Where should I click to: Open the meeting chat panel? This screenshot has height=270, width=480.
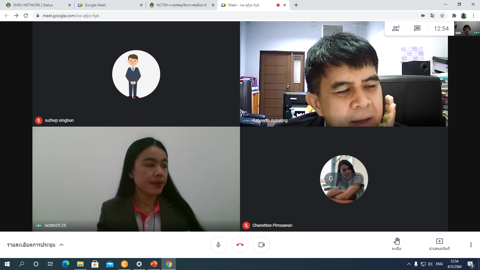(x=417, y=28)
